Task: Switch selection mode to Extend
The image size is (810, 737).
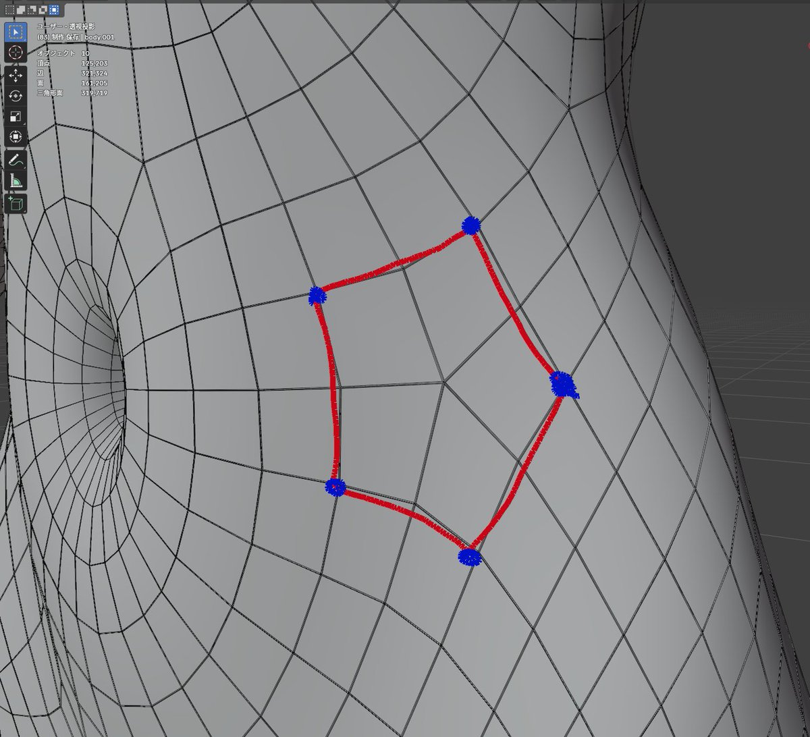Action: 20,10
